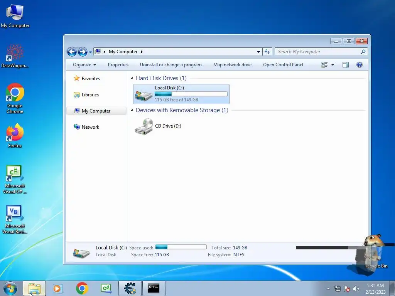Select the Firefox desktop shortcut
This screenshot has width=395, height=296.
pyautogui.click(x=15, y=135)
